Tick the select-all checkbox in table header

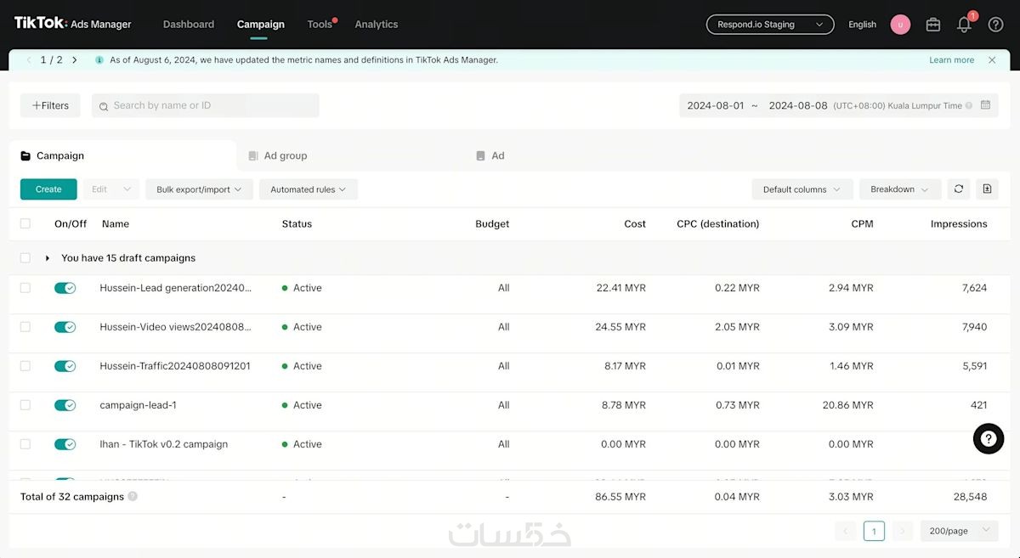point(25,224)
